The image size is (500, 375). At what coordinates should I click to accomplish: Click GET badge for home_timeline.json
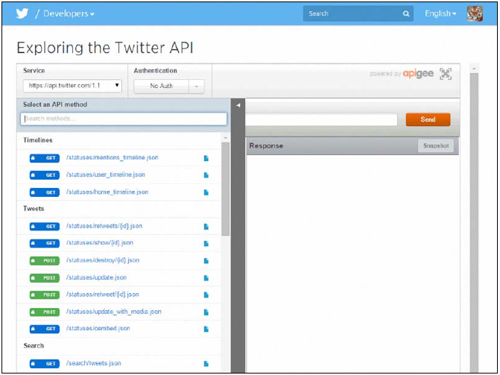(x=44, y=192)
